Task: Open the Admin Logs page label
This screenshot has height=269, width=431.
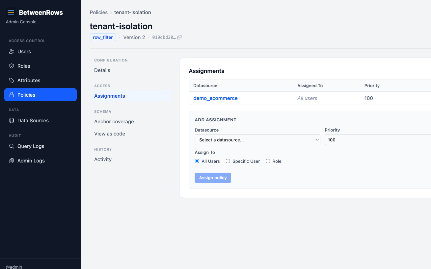Action: click(x=31, y=161)
